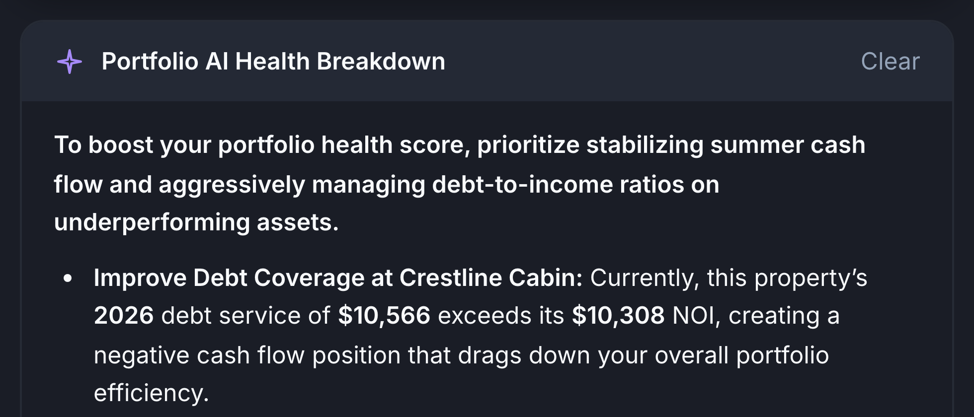This screenshot has height=417, width=974.
Task: Click the $10,566 debt service amount
Action: click(384, 316)
